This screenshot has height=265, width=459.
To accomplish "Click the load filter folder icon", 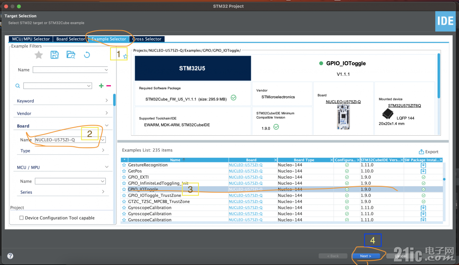I will (71, 55).
